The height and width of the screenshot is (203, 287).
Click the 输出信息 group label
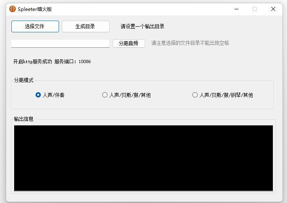point(24,119)
